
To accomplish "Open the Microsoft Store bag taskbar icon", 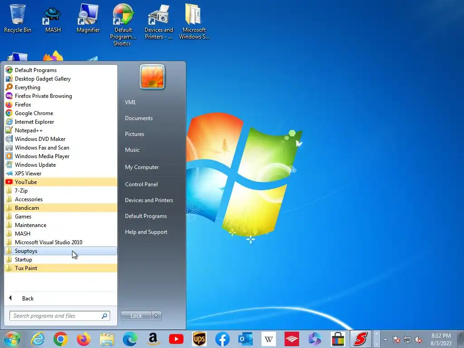I will click(338, 339).
